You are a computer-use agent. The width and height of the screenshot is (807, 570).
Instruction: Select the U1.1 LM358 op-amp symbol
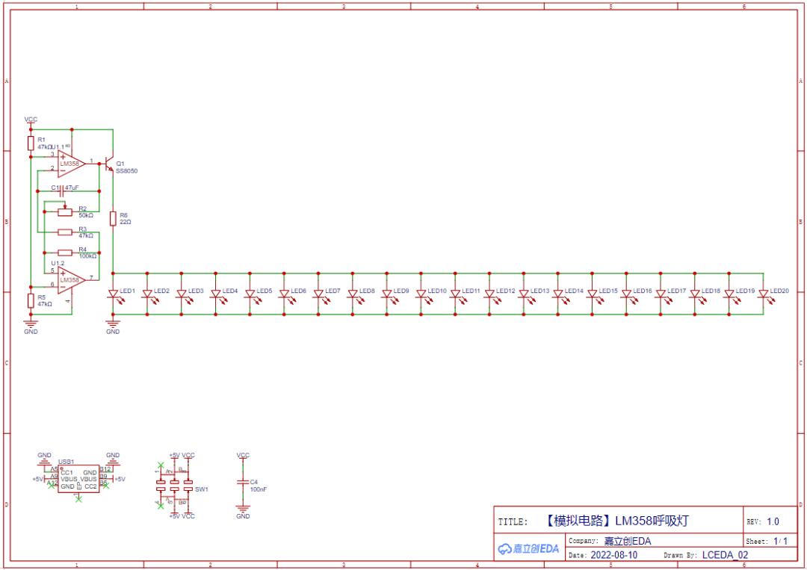71,164
